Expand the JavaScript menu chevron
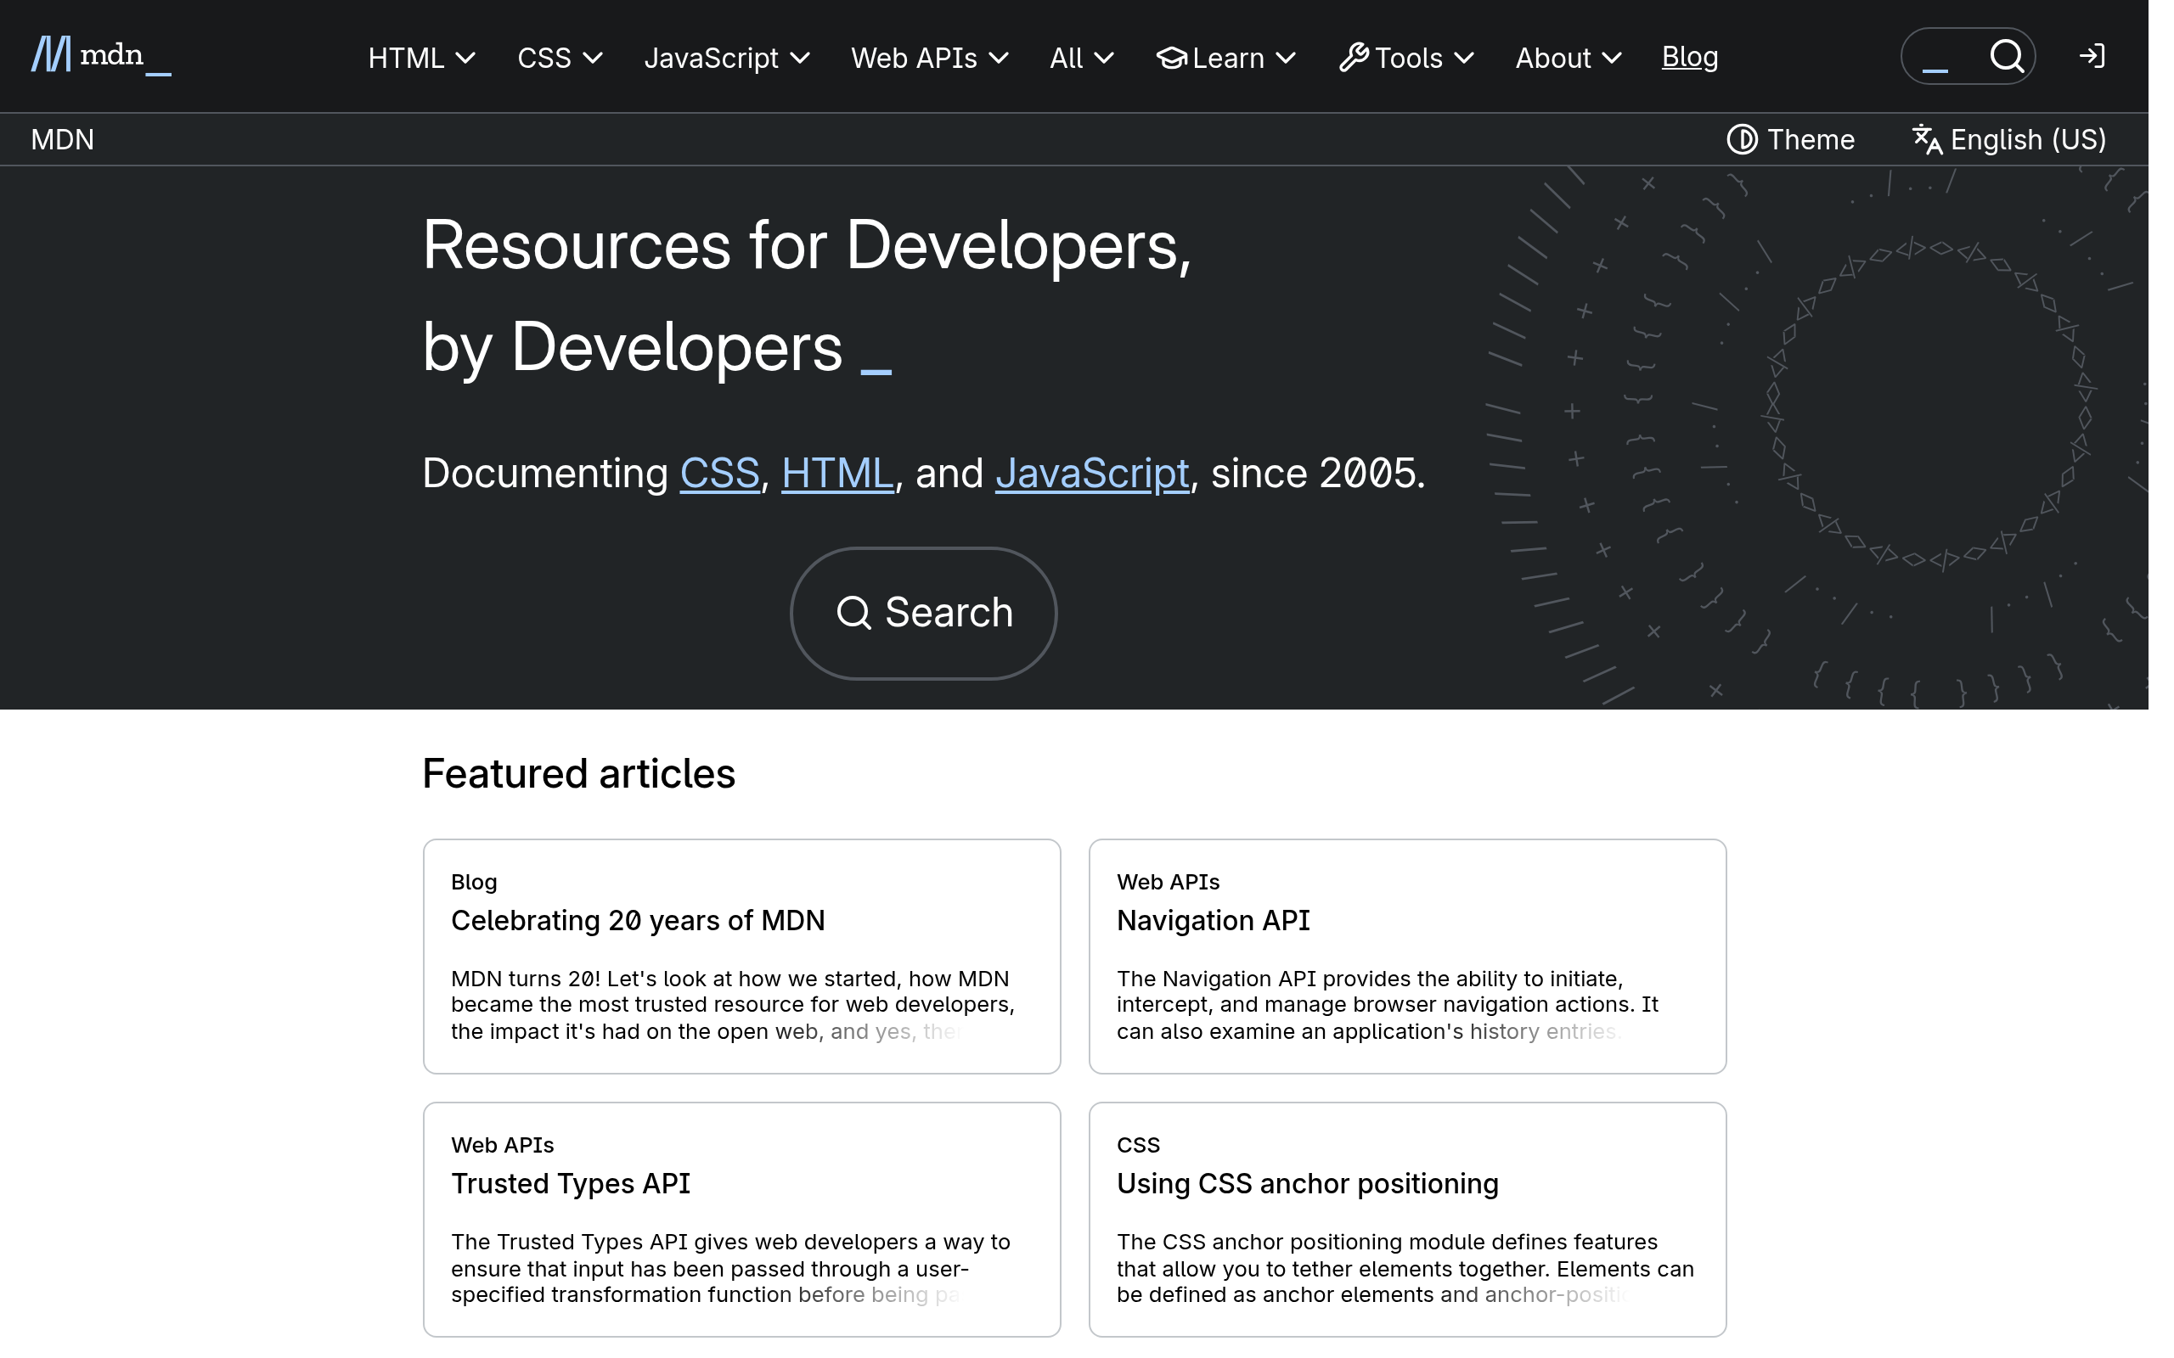2174x1358 pixels. [x=799, y=59]
